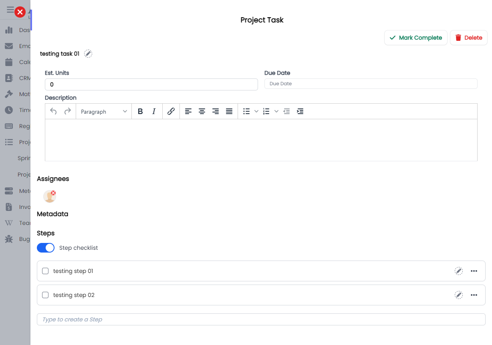
Task: Expand numbered list style options arrow
Action: 276,112
